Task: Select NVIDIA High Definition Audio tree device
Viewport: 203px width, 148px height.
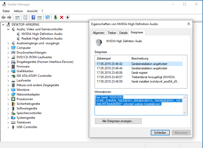Action: (42, 34)
